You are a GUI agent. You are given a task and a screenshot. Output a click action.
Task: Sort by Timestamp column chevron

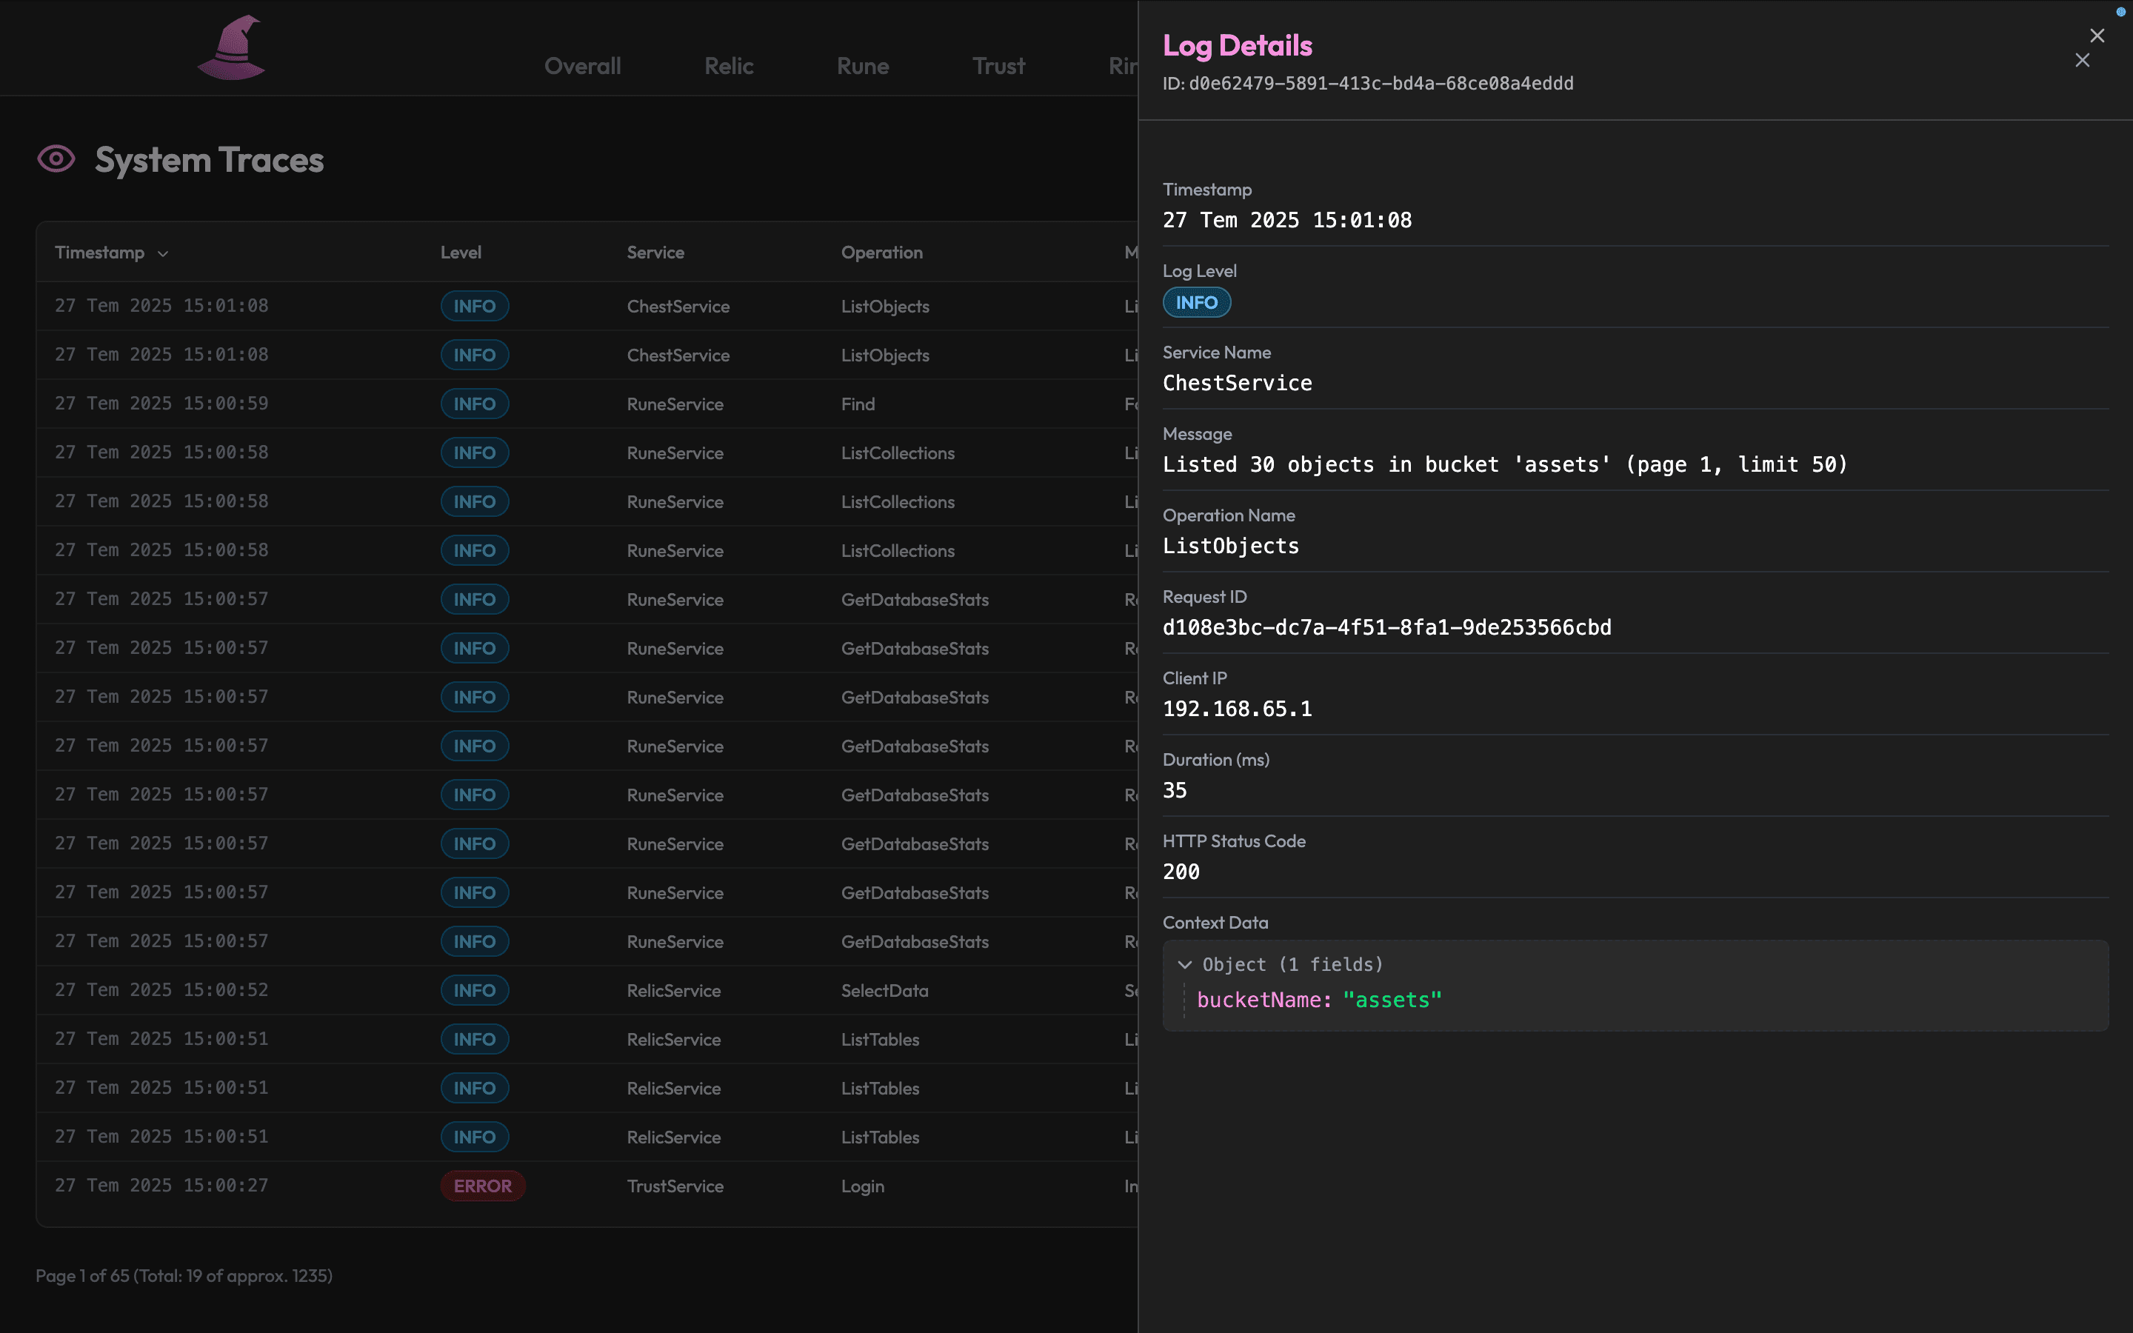(x=163, y=254)
